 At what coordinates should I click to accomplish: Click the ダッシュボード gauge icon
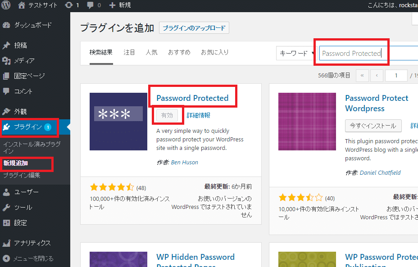click(6, 25)
